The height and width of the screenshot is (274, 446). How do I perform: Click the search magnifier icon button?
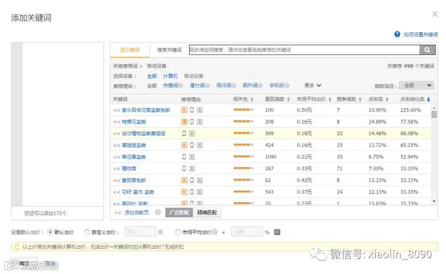(x=427, y=50)
